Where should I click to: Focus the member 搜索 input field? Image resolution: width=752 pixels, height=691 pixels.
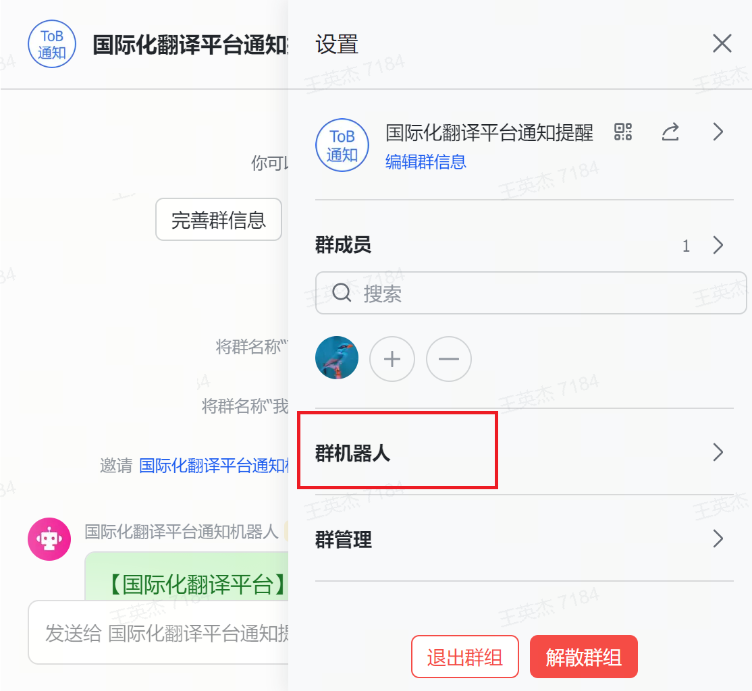540,294
